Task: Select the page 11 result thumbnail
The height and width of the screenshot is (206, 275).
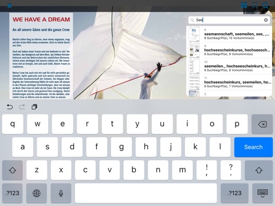Action: [x=194, y=82]
